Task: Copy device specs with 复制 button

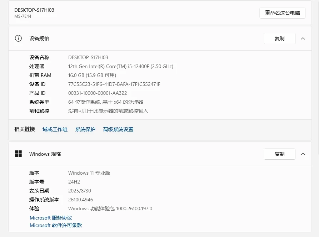Action: pos(280,38)
